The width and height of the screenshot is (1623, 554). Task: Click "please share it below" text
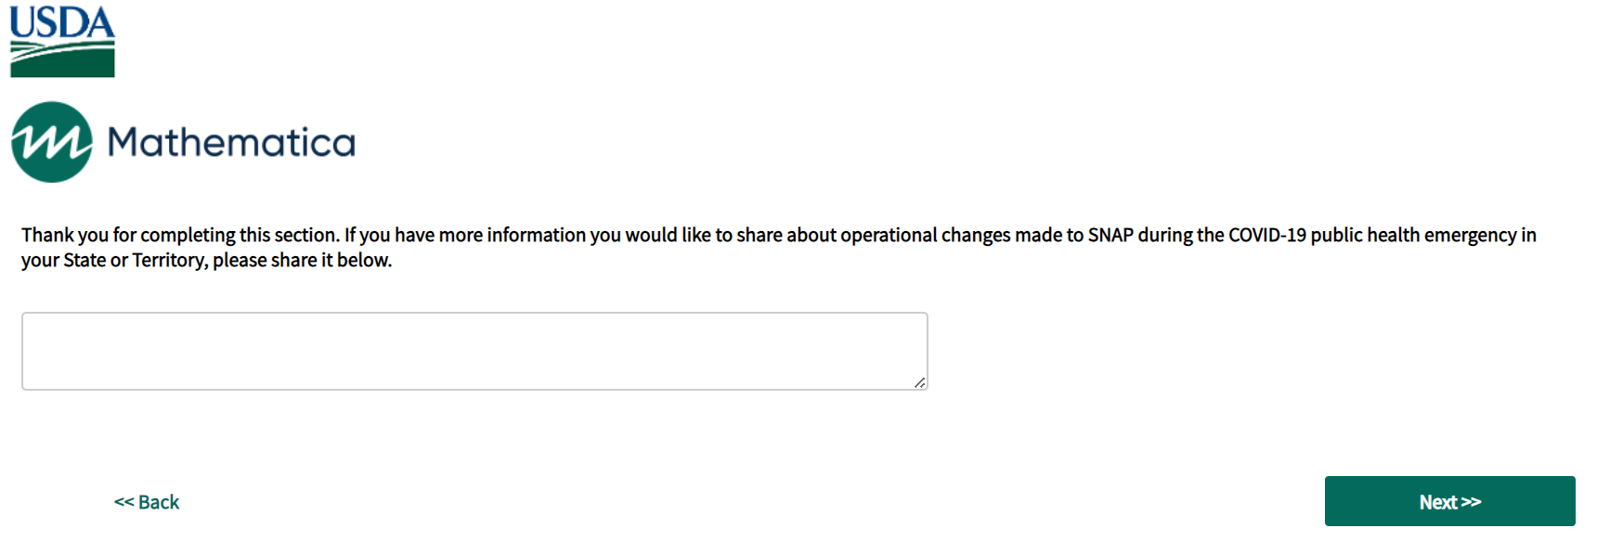coord(302,260)
